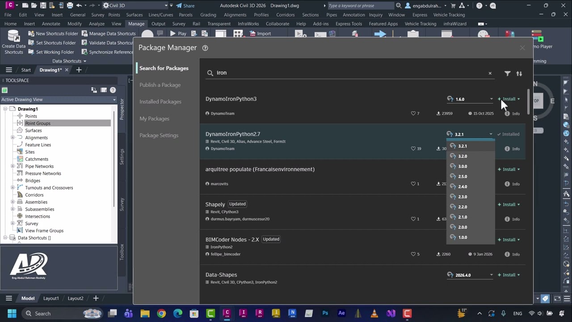This screenshot has width=572, height=322.
Task: Click Set Shortcuts Folder
Action: (52, 43)
